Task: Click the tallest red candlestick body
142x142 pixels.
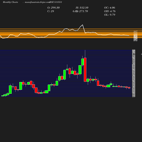Action: pos(85,70)
